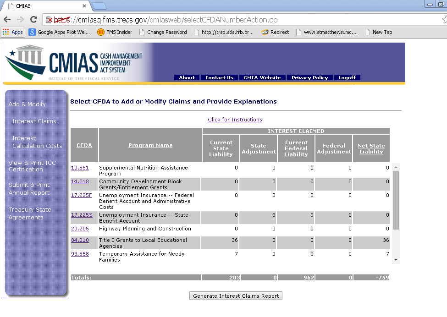The height and width of the screenshot is (317, 447).
Task: Sort by the Program Name column header
Action: [150, 145]
